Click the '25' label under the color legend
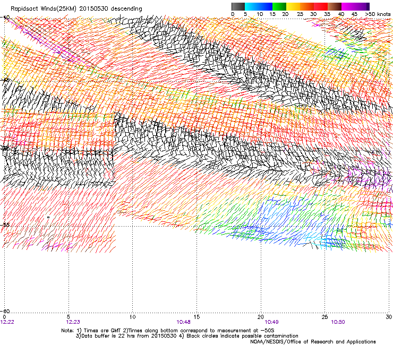393x345 pixels. [x=300, y=14]
